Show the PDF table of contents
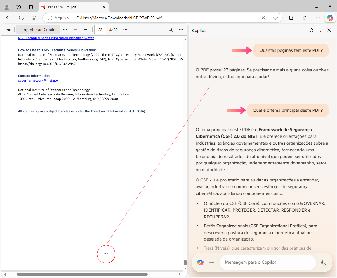Image resolution: width=337 pixels, height=278 pixels. [8, 30]
